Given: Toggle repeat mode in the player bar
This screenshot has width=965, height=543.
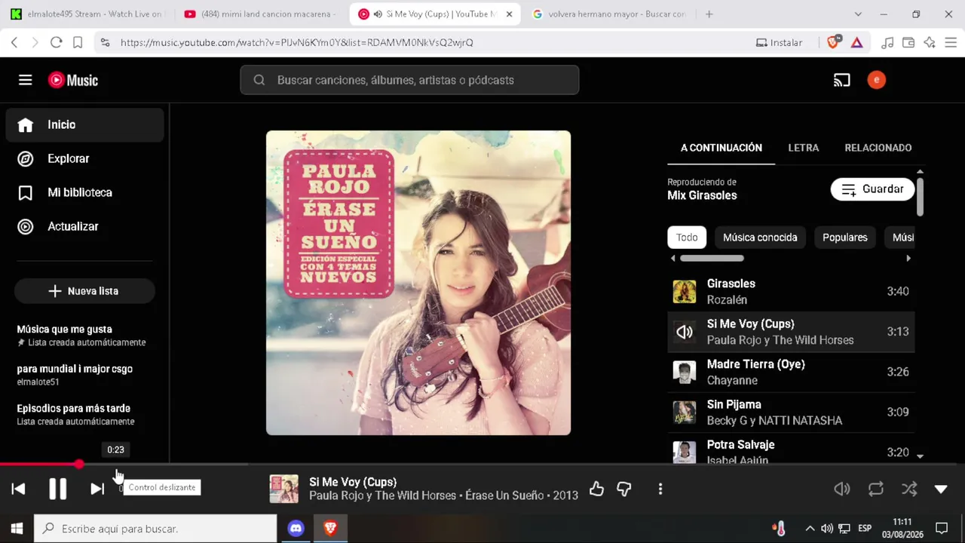Looking at the screenshot, I should pos(875,489).
